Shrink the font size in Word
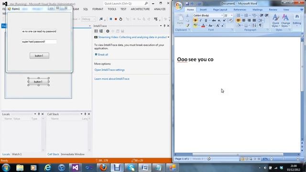306x172 pixels. point(222,25)
